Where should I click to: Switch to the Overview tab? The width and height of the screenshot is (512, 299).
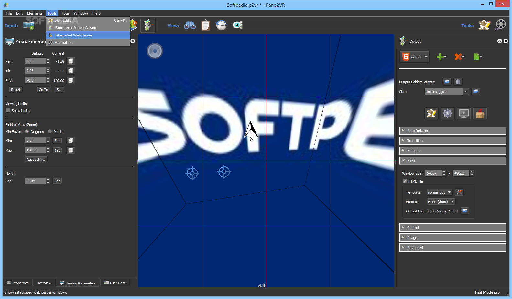coord(44,283)
